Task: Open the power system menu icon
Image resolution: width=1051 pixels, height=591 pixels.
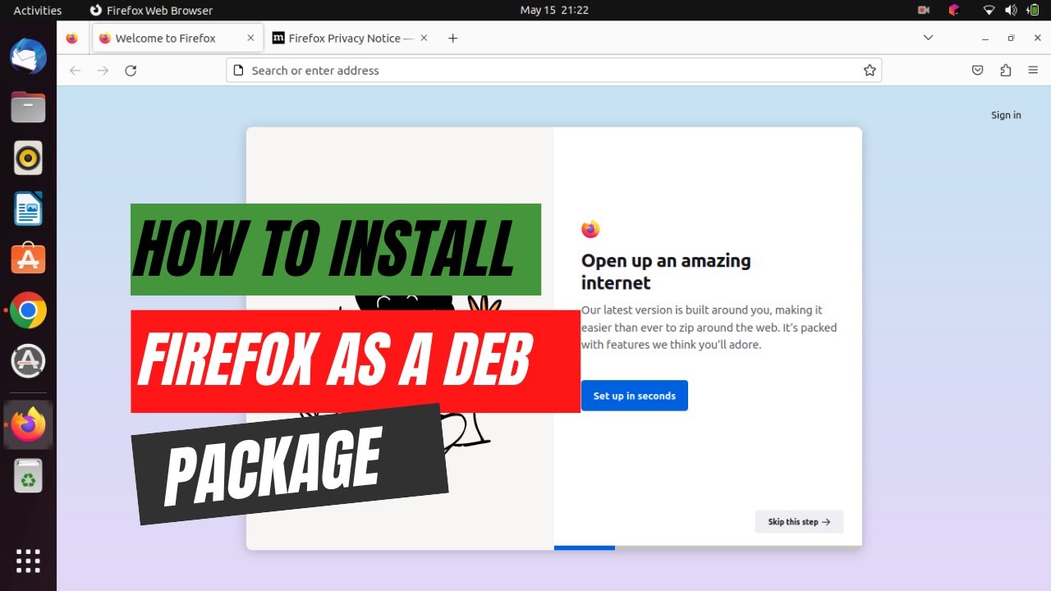Action: click(x=1033, y=10)
